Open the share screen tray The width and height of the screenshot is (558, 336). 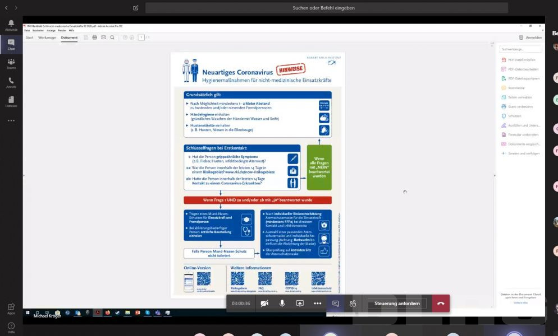(x=300, y=304)
